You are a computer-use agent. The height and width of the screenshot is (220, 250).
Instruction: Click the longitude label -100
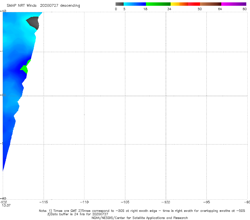pos(166,202)
